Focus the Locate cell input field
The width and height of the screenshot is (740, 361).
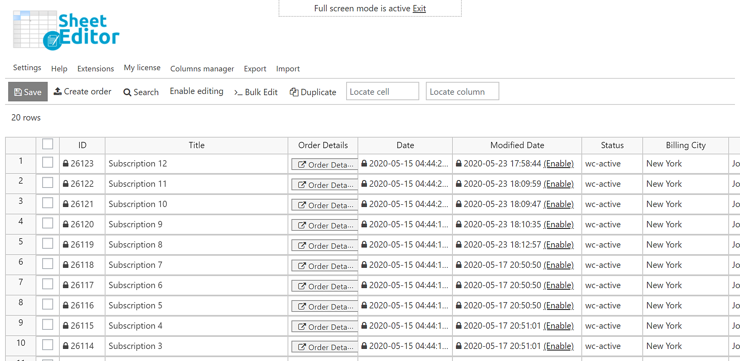(x=383, y=91)
